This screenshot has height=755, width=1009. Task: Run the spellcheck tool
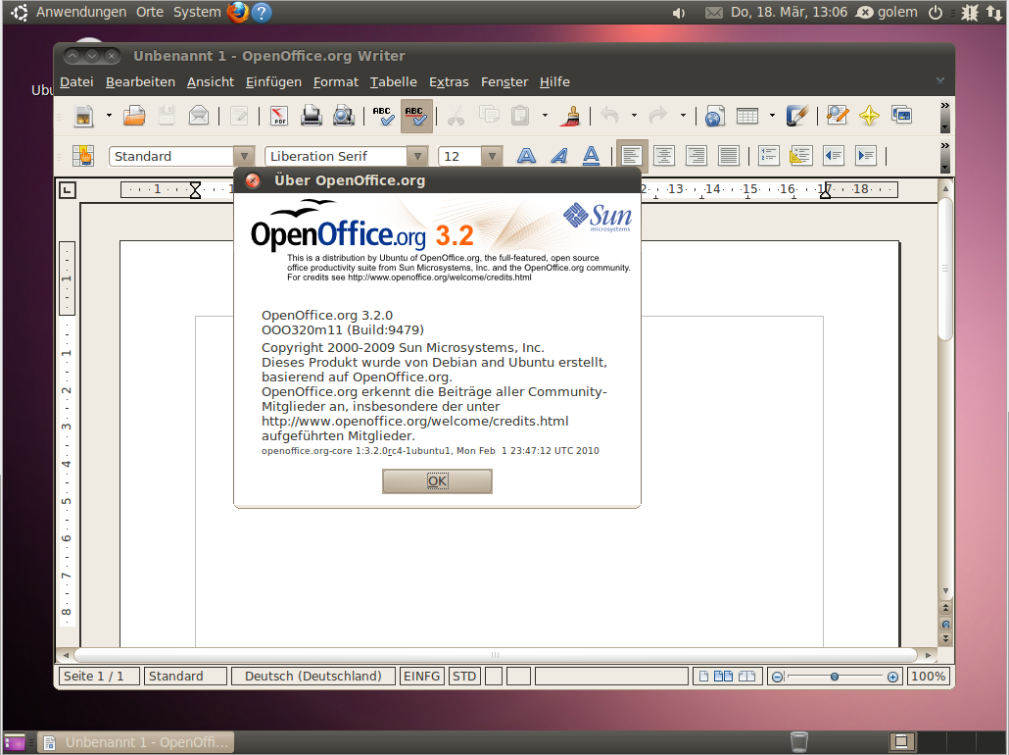point(382,116)
